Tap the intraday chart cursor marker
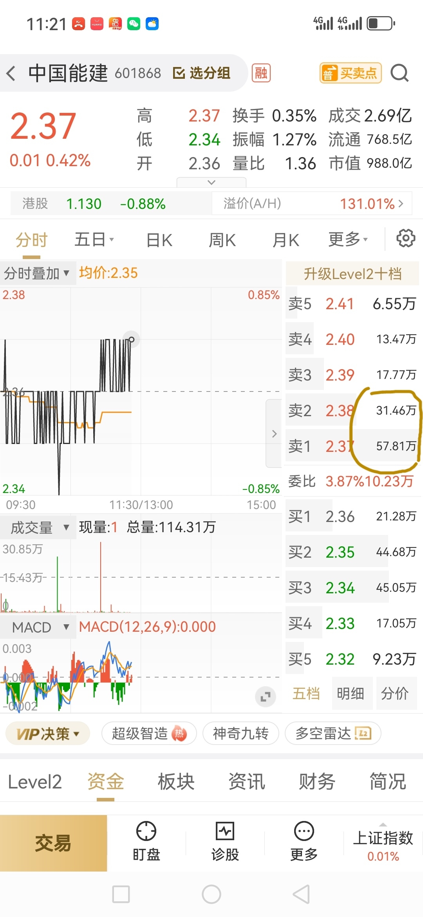 point(132,339)
